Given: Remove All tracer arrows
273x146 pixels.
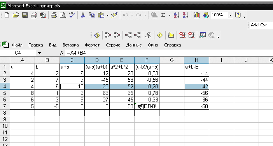Looking at the screenshot, I should 149,35.
